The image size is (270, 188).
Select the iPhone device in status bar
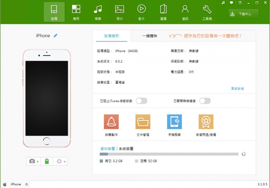tap(16, 184)
